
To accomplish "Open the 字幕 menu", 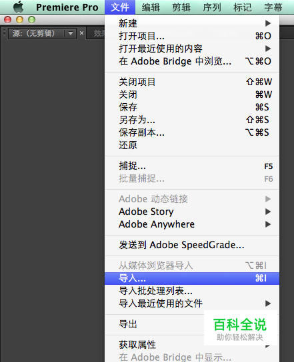I will point(273,7).
